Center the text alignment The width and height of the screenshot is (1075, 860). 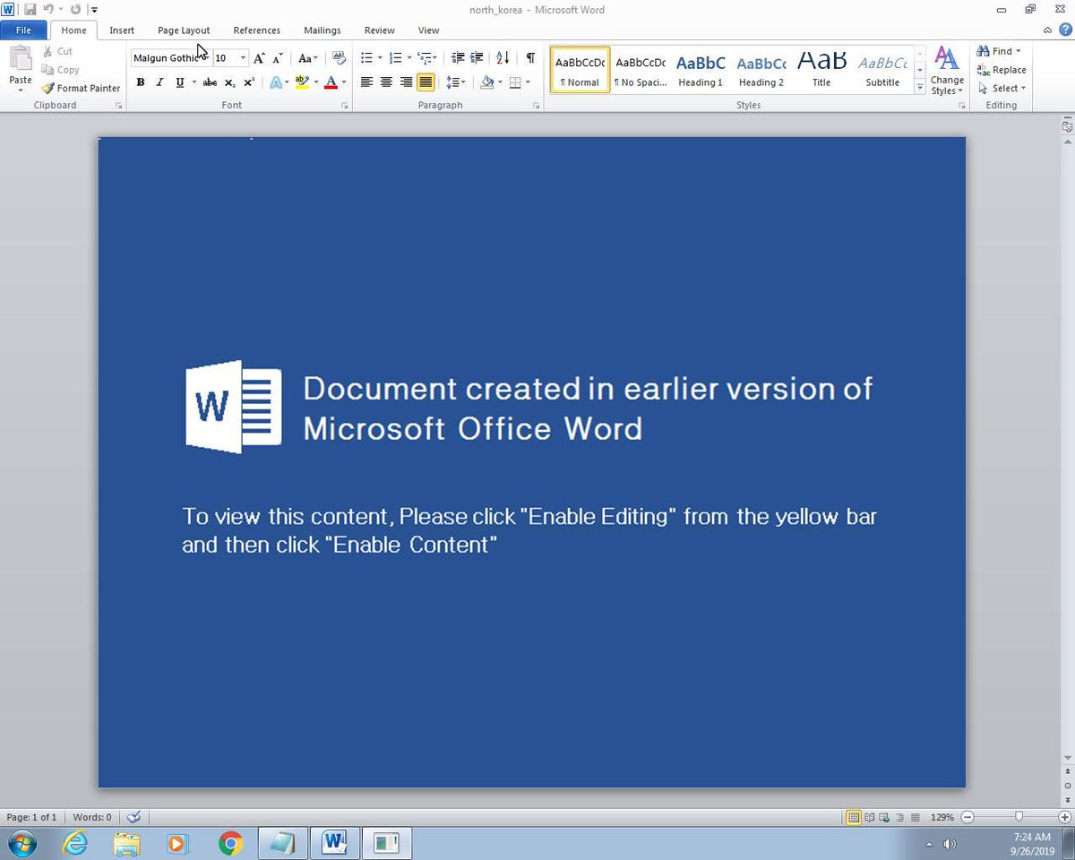(x=386, y=82)
